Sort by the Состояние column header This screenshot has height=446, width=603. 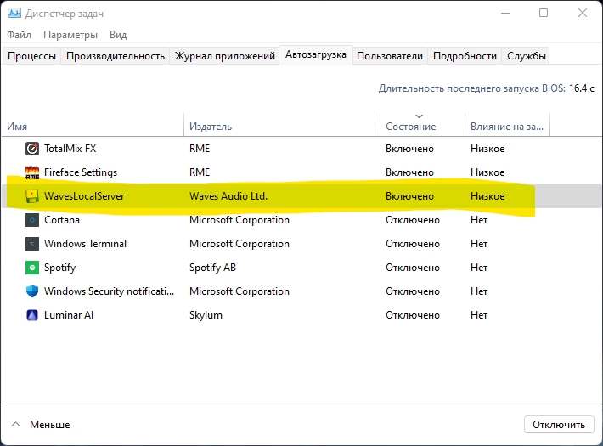click(x=423, y=125)
